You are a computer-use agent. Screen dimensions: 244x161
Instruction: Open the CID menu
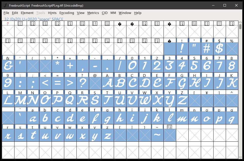click(x=105, y=13)
